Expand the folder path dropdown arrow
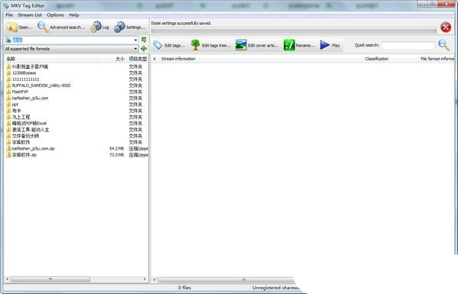 click(136, 40)
